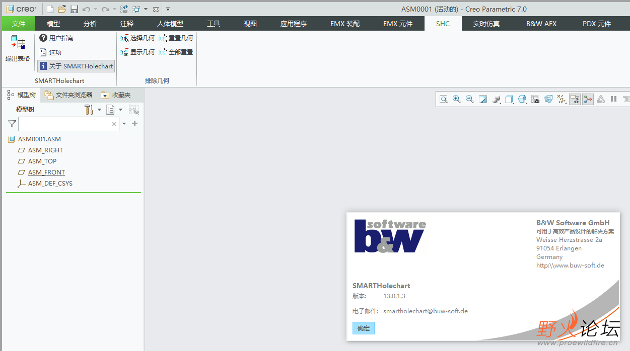Image resolution: width=630 pixels, height=351 pixels.
Task: Open SMARTHolechart 选项 settings
Action: click(50, 52)
